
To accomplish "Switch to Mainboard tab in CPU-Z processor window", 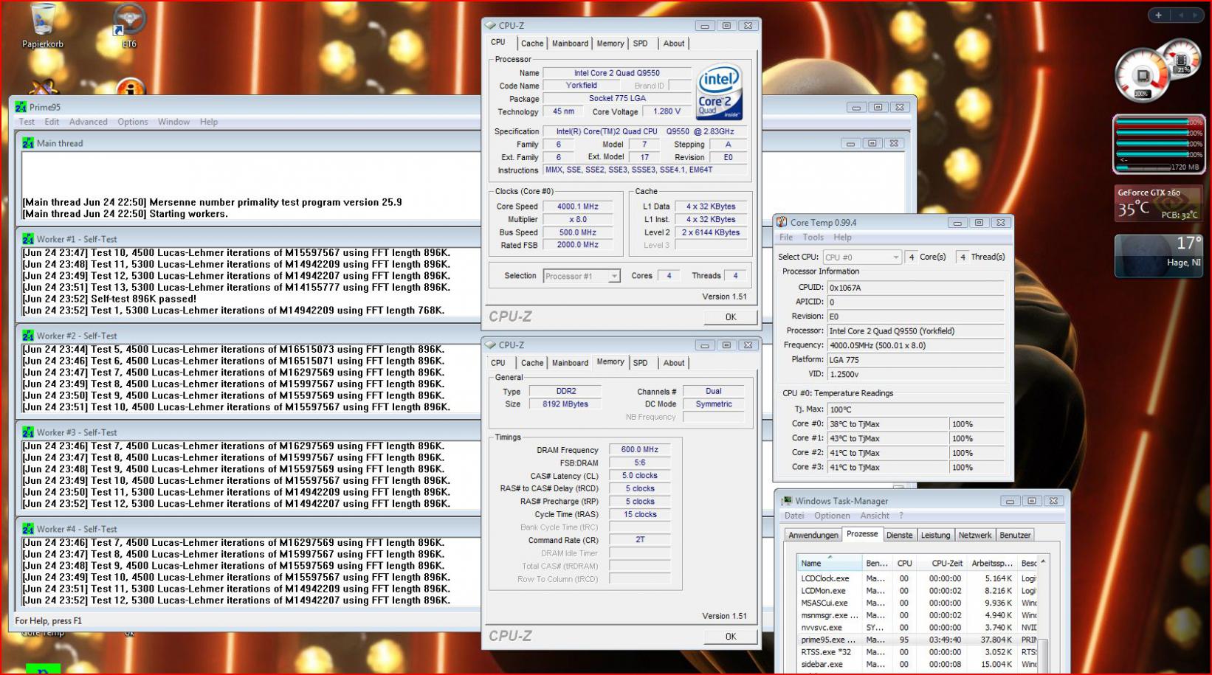I will [570, 44].
